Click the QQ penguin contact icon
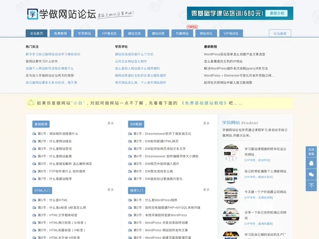This screenshot has height=239, width=319. [x=311, y=163]
